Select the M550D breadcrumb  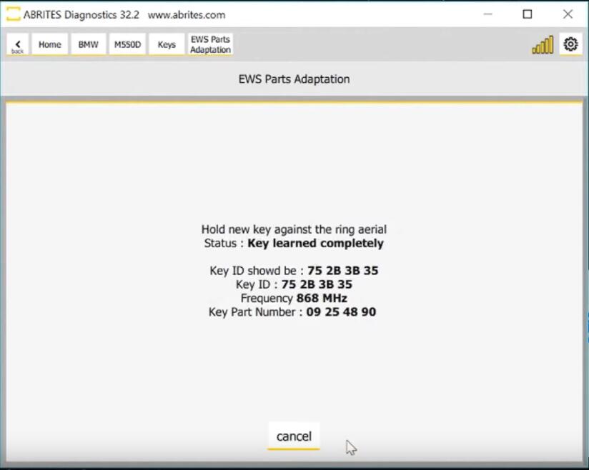point(127,44)
